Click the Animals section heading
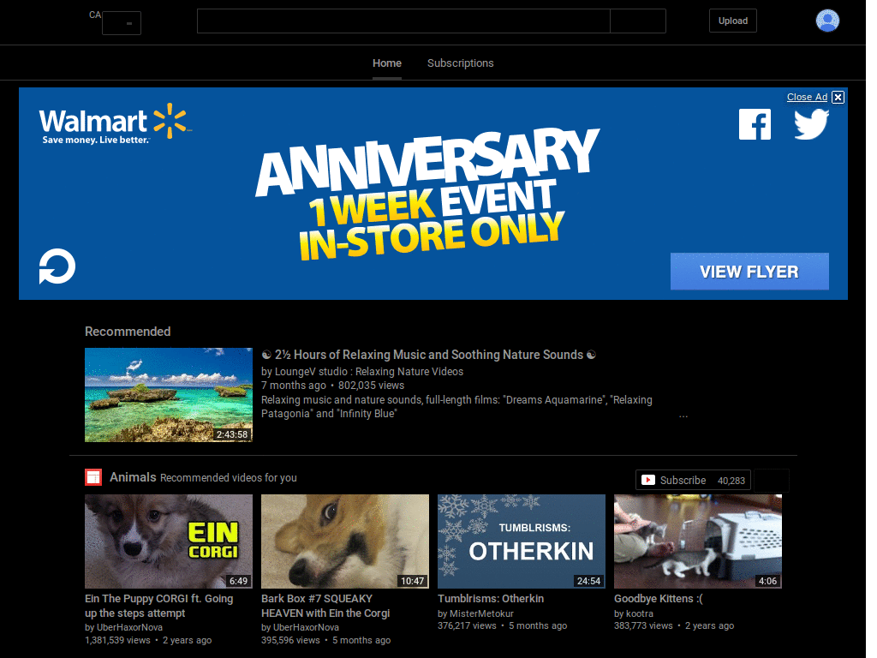This screenshot has height=658, width=877. pyautogui.click(x=133, y=477)
